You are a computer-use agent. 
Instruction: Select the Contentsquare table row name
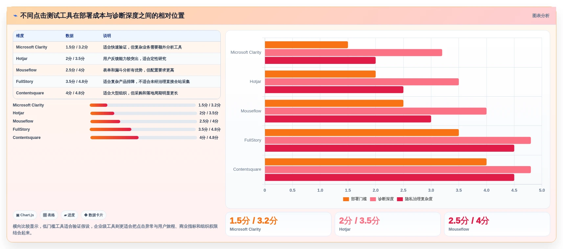(x=30, y=93)
